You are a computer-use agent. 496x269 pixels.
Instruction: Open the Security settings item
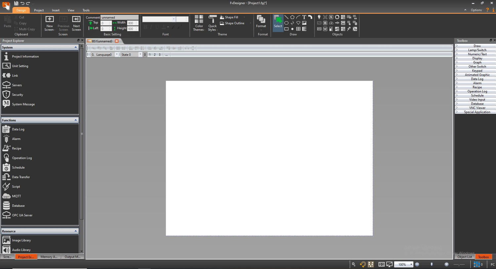18,95
